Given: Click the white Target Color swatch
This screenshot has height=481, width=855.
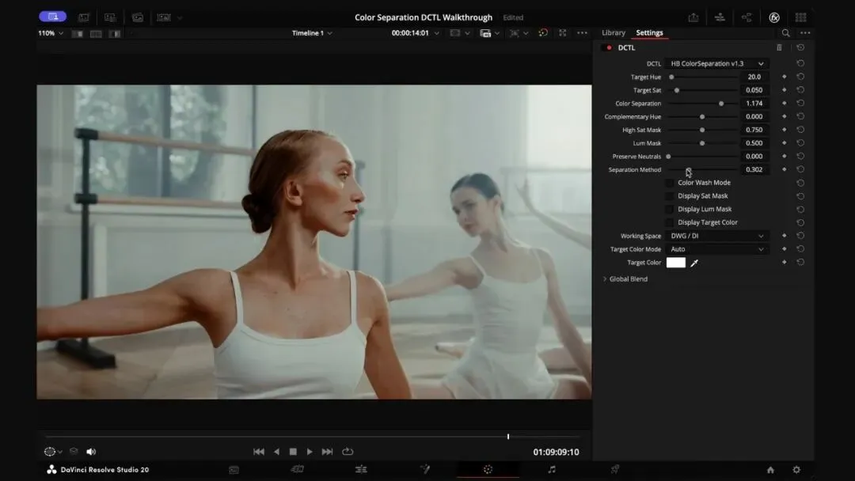Looking at the screenshot, I should [675, 263].
